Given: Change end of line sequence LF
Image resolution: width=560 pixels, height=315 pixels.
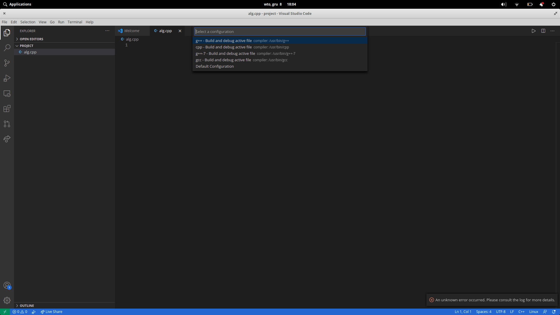Looking at the screenshot, I should coord(512,312).
